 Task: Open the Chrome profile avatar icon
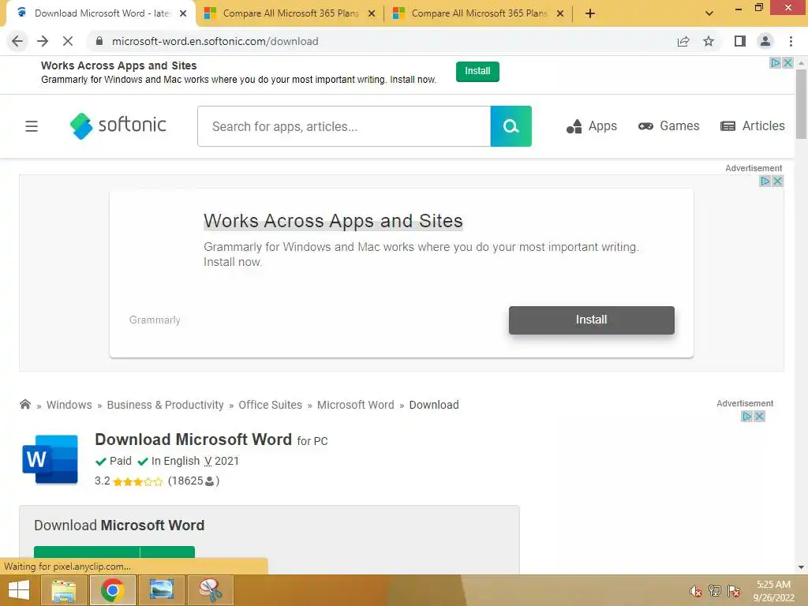[x=765, y=41]
